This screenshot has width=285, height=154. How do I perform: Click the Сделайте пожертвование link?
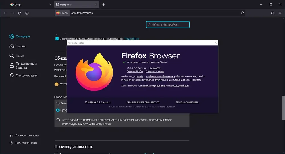click(x=152, y=86)
